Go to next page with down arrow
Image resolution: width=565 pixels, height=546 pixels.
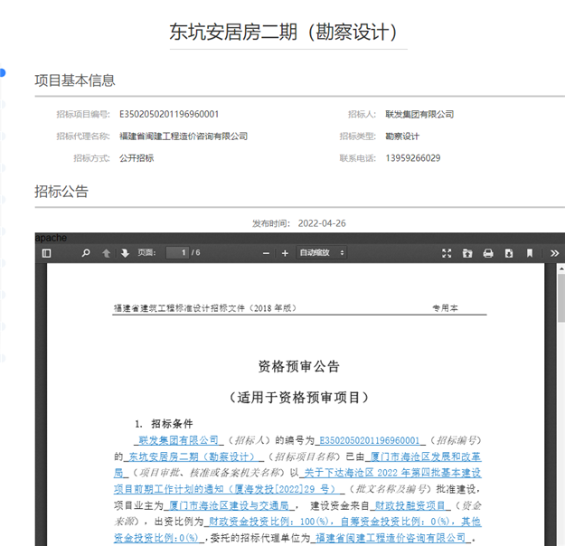click(125, 253)
